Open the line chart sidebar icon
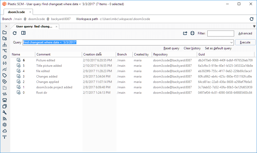 coord(5,69)
